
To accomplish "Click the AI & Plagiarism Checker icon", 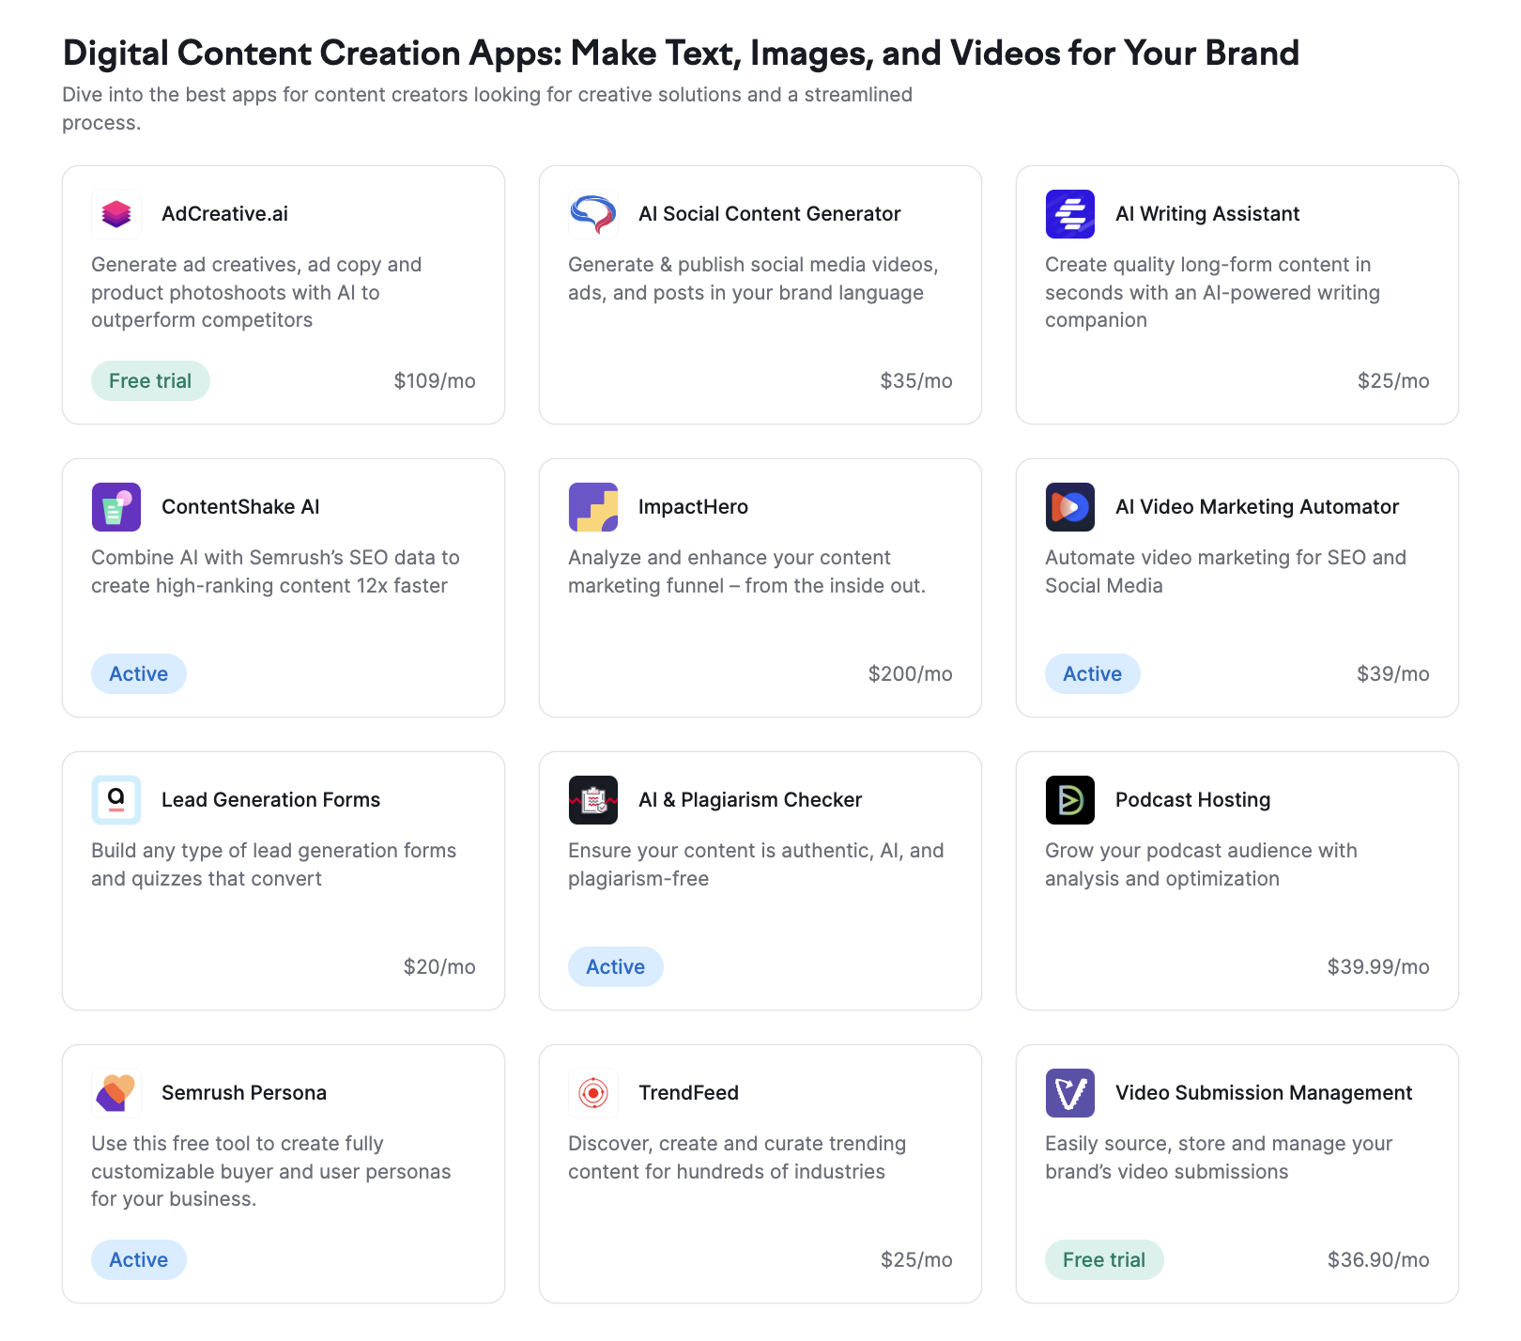I will pyautogui.click(x=593, y=800).
